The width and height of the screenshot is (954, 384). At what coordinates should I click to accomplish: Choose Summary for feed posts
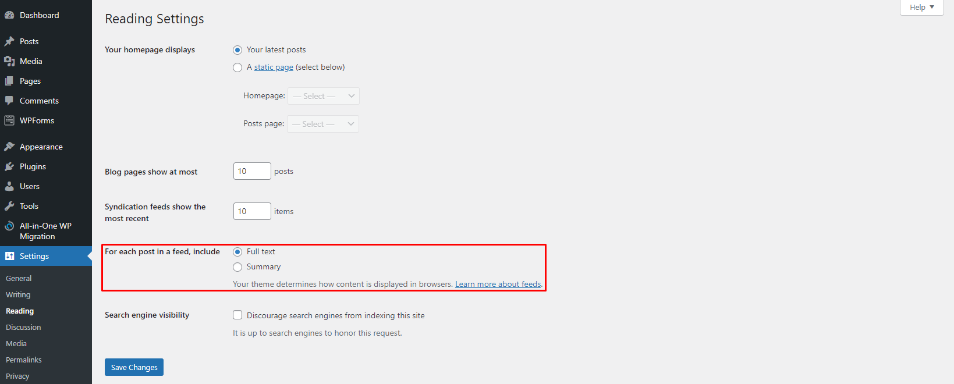[237, 267]
